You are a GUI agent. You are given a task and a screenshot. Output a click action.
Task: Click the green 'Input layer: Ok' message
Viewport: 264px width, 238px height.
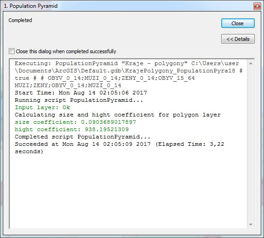click(42, 107)
